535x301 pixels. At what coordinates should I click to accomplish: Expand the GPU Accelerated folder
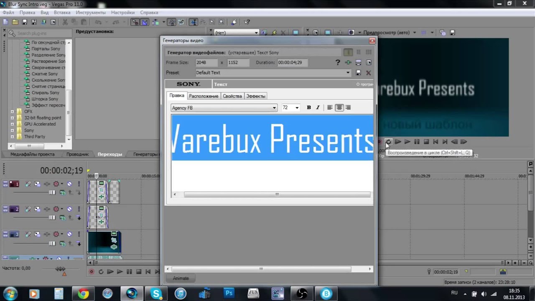(x=12, y=124)
